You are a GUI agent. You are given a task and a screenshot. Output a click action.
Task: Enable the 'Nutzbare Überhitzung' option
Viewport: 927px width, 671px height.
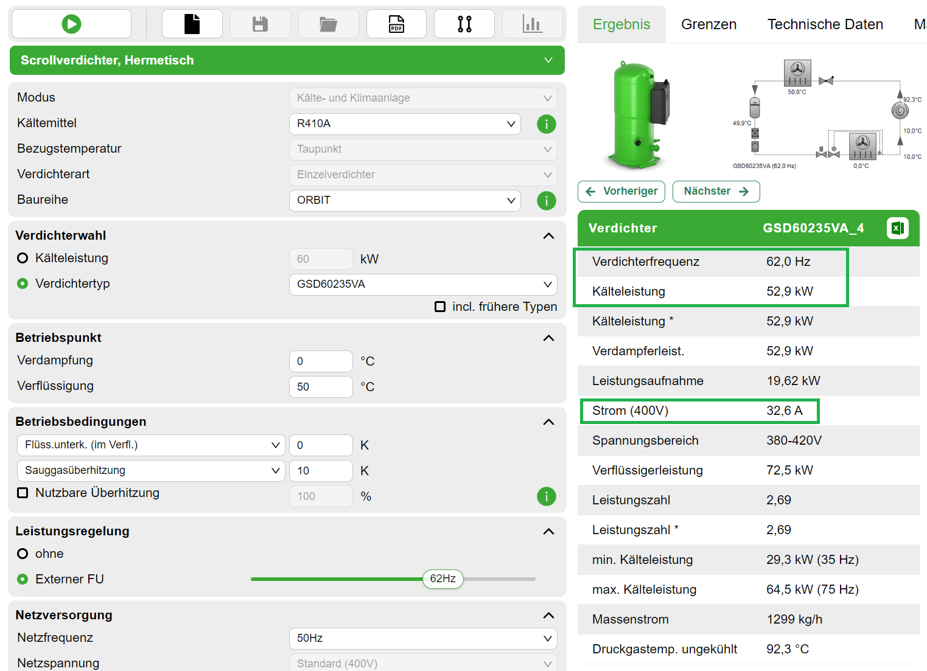click(23, 493)
